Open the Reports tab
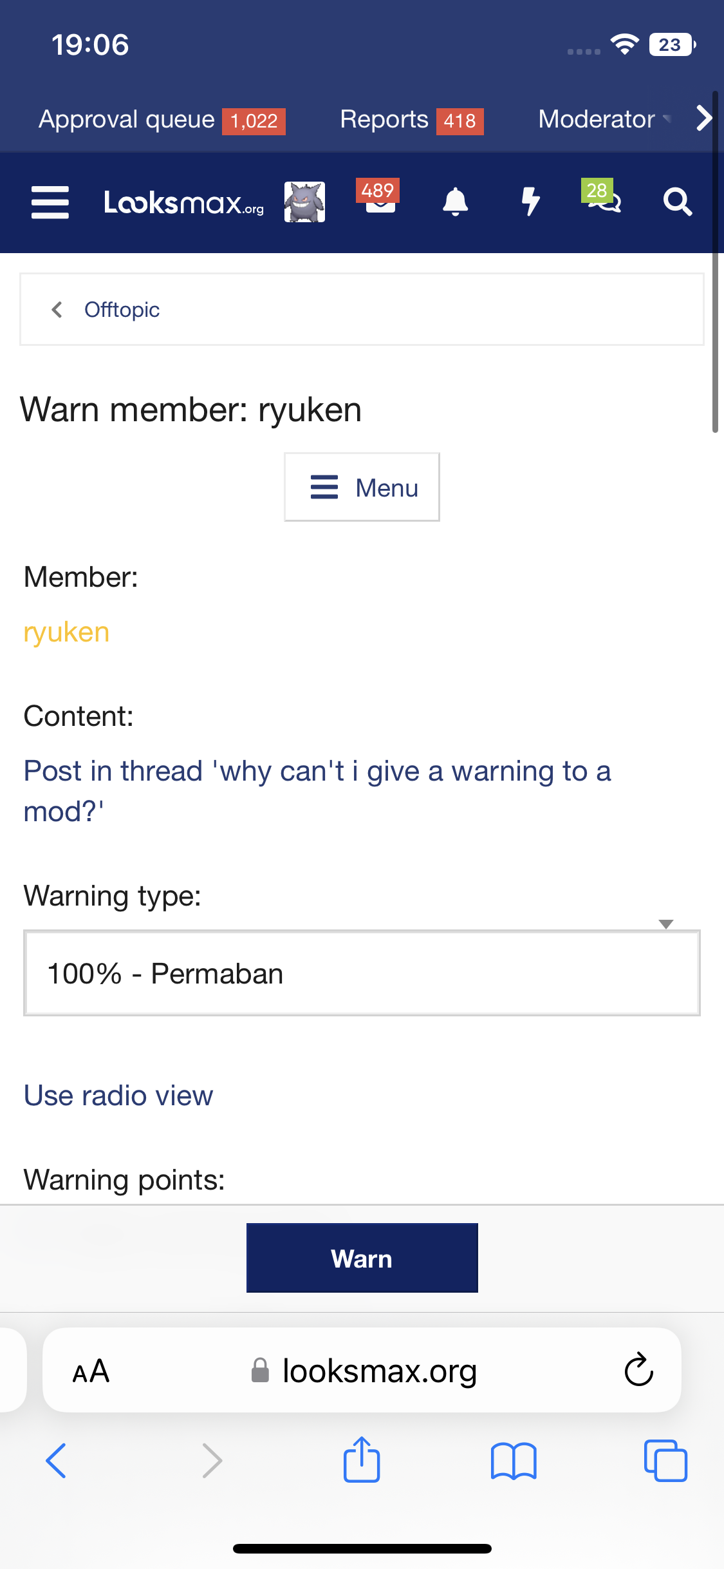Image resolution: width=724 pixels, height=1569 pixels. (x=411, y=119)
